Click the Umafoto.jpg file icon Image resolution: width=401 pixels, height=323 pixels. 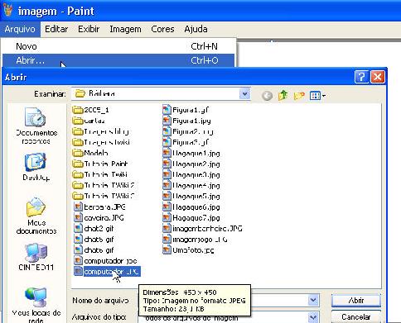(167, 250)
